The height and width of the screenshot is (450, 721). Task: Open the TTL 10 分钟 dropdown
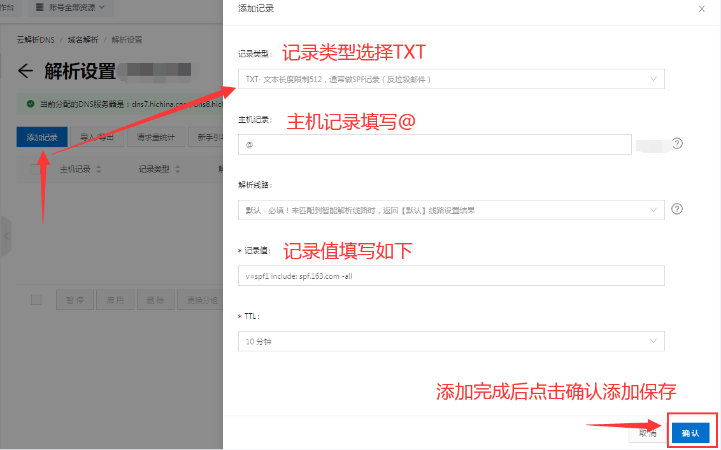(451, 341)
